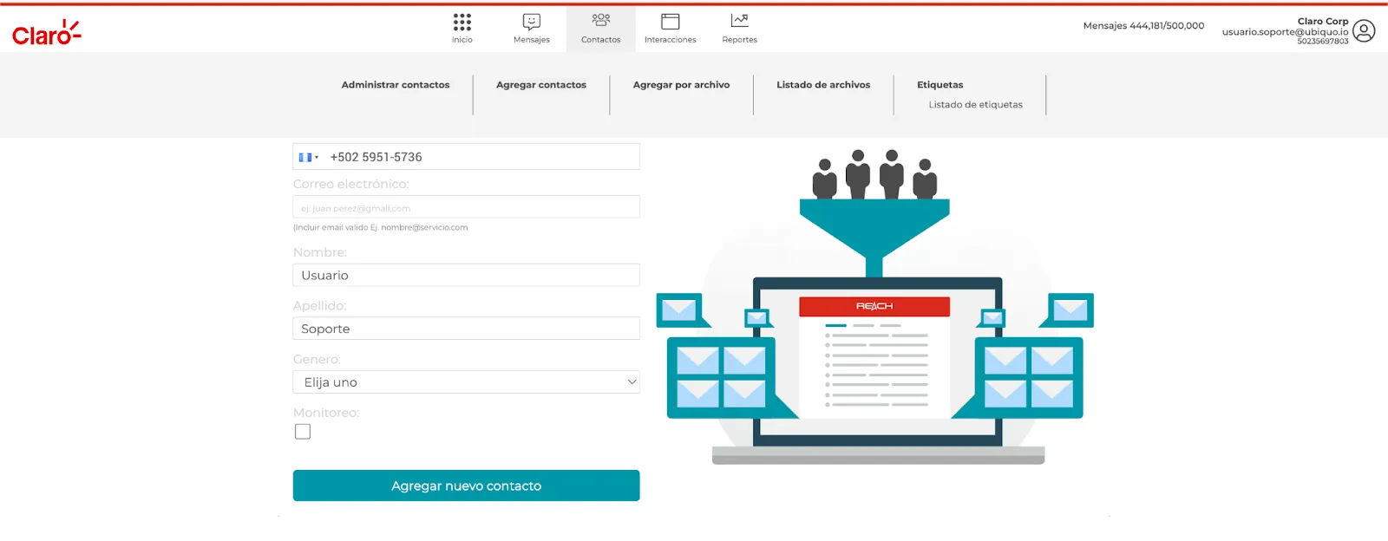This screenshot has height=541, width=1388.
Task: Focus the Nombre field containing Usuario
Action: pos(466,275)
